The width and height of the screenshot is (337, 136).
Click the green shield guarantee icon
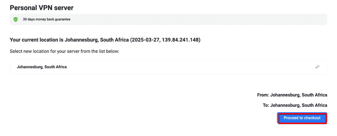pyautogui.click(x=16, y=19)
